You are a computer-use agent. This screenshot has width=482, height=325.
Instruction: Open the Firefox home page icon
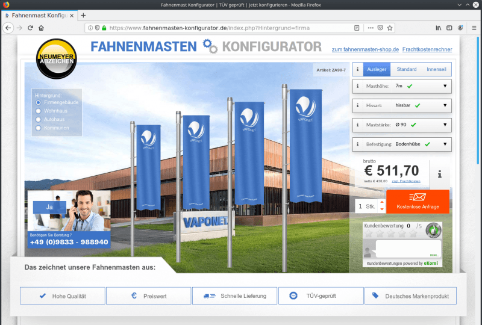pyautogui.click(x=41, y=28)
